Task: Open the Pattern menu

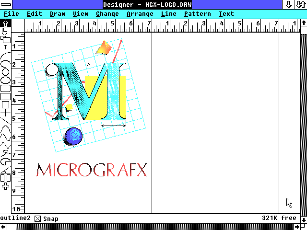Action: click(197, 14)
